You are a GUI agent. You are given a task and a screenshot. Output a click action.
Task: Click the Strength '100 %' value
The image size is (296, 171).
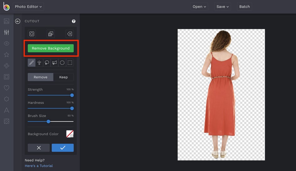70,89
